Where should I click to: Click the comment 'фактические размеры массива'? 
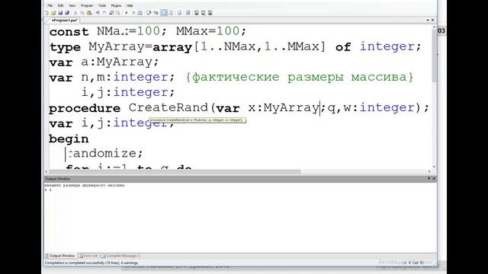click(300, 77)
